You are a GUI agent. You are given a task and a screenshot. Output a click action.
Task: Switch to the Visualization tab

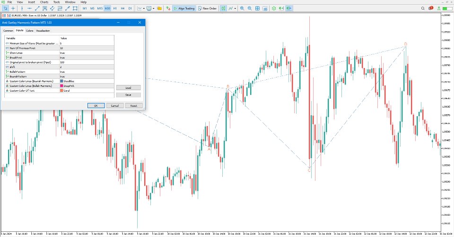coord(43,31)
